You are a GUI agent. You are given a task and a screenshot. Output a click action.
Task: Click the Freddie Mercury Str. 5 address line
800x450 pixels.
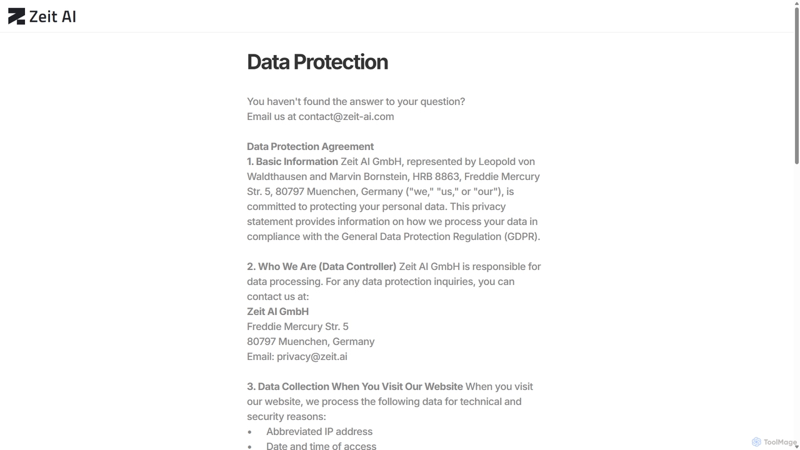(297, 326)
